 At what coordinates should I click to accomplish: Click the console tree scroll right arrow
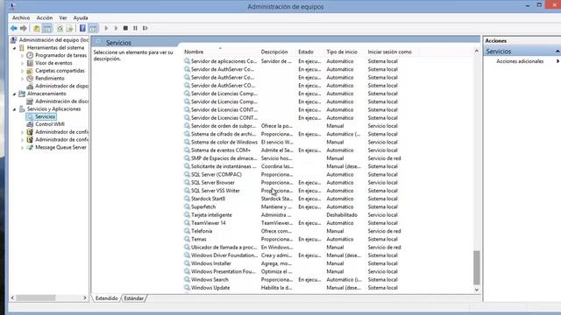pos(85,297)
